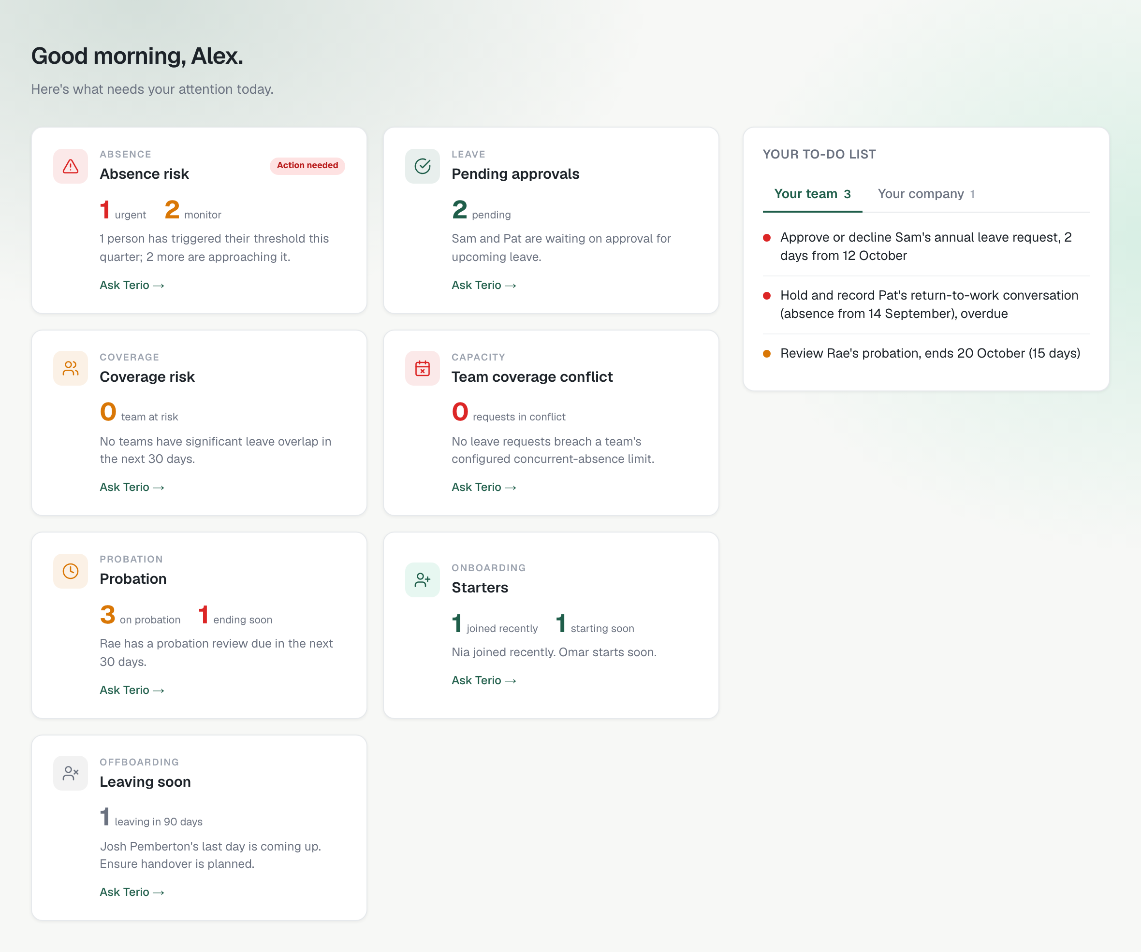Click the Probation clock icon

(71, 571)
